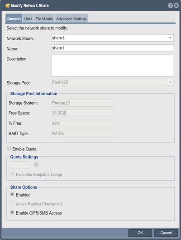This screenshot has width=181, height=240.
Task: Select the General tab
Action: pyautogui.click(x=14, y=19)
